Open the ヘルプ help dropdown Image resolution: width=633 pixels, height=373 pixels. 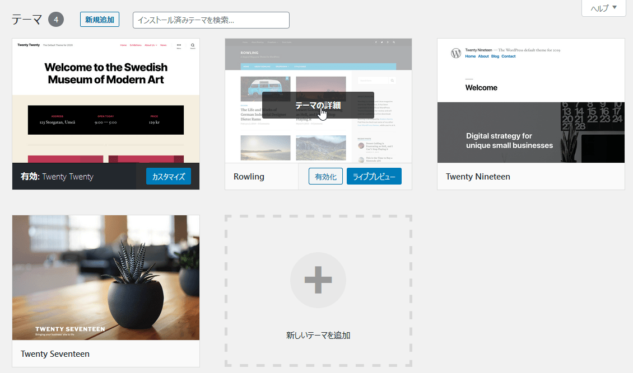pos(603,8)
